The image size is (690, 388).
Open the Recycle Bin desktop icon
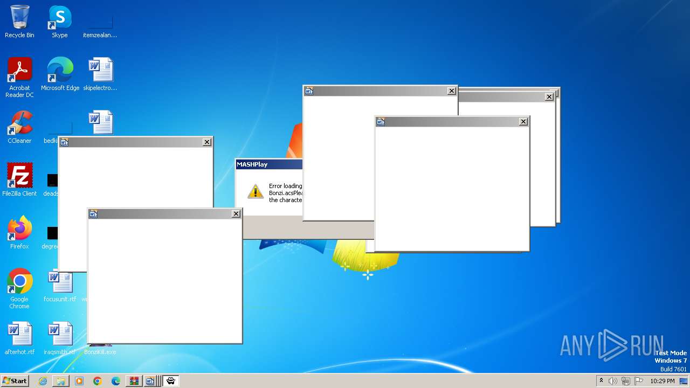pos(19,22)
